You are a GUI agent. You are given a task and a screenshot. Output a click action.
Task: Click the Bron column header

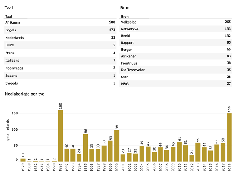(125, 17)
